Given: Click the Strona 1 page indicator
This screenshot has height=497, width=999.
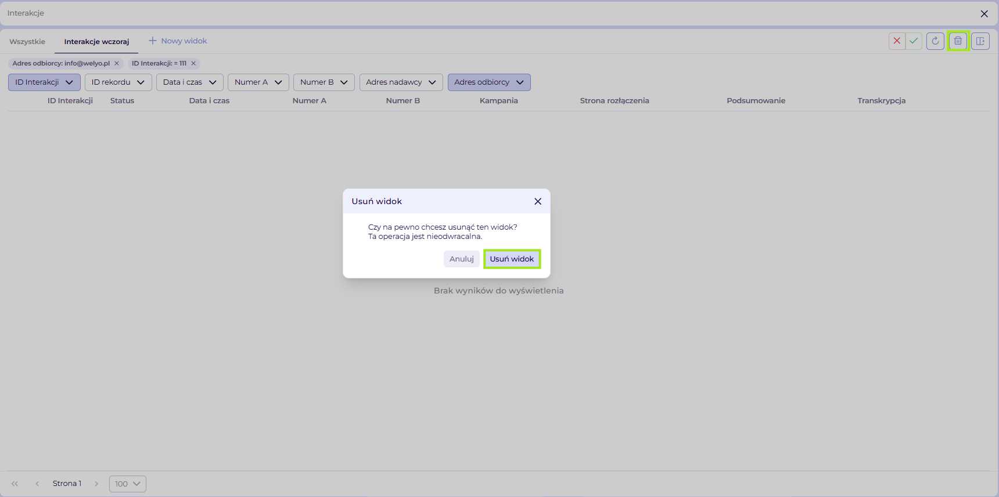Looking at the screenshot, I should (67, 483).
